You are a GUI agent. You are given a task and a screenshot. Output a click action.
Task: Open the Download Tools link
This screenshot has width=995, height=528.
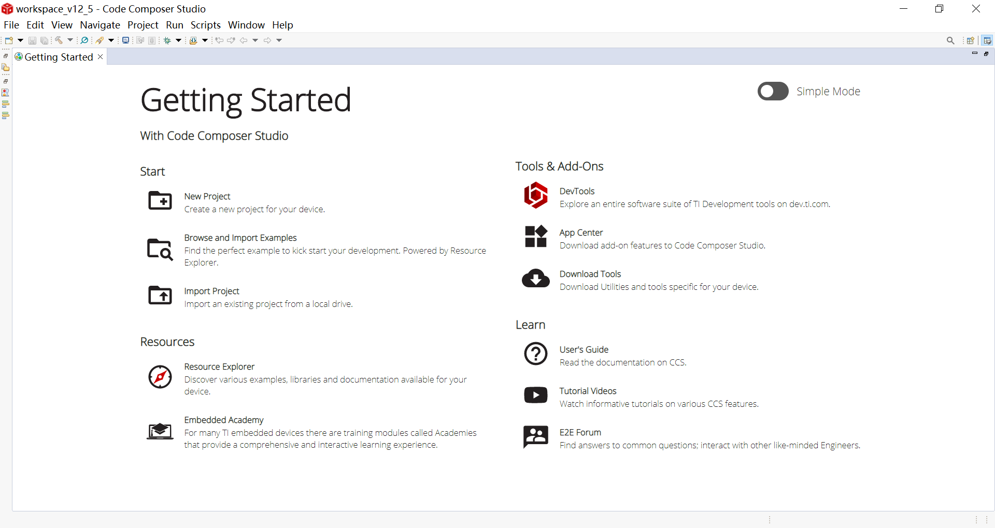pos(590,274)
